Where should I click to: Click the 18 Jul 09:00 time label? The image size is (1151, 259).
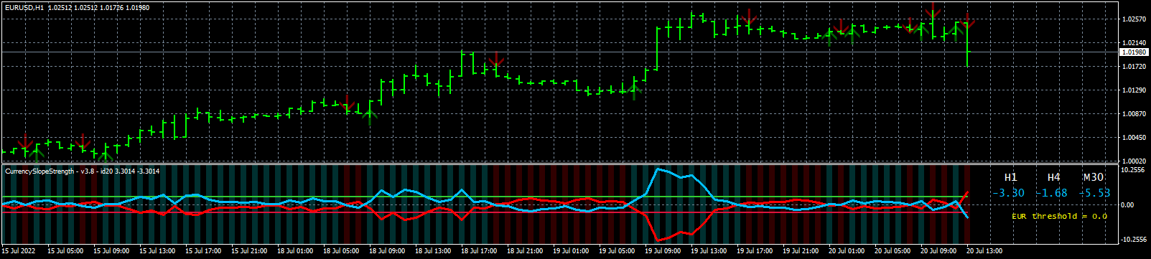click(387, 251)
